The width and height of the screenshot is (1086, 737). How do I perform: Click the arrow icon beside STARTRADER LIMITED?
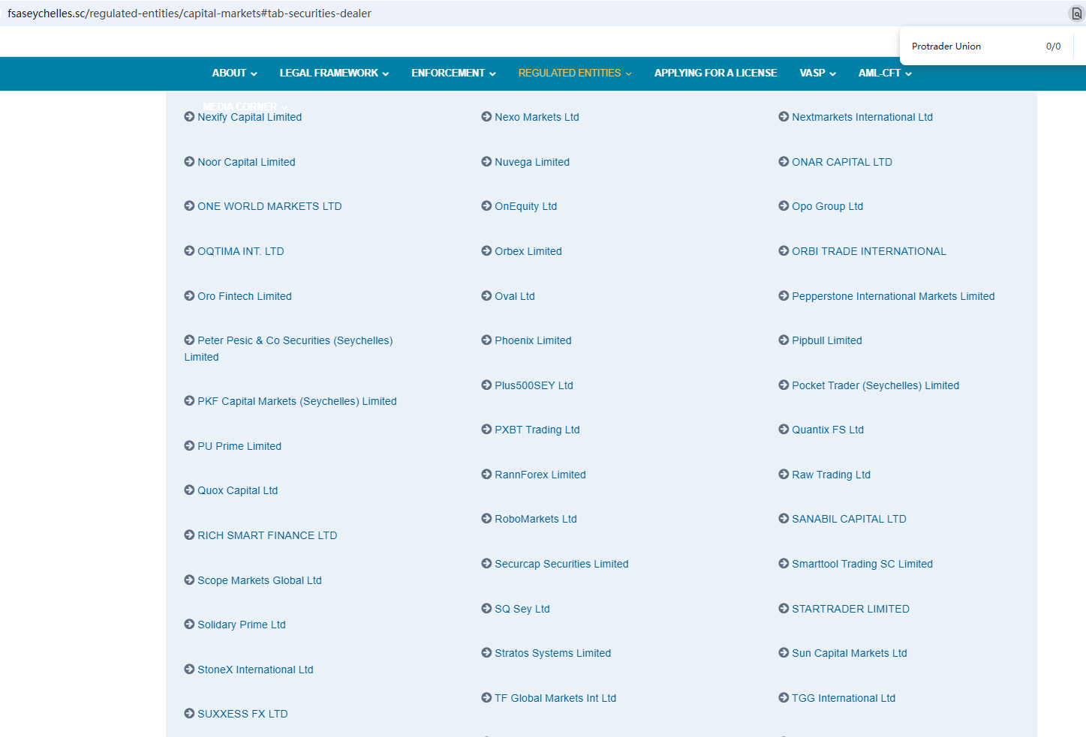[x=784, y=608]
